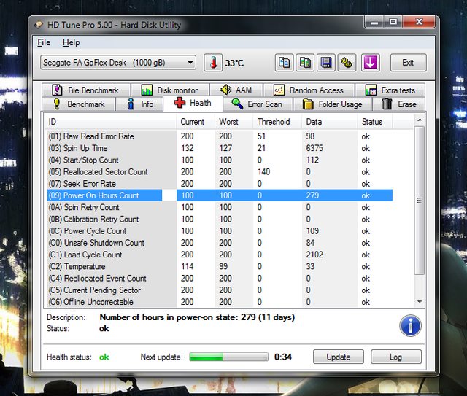The height and width of the screenshot is (396, 467).
Task: Click the power-on hours description text
Action: (x=197, y=317)
